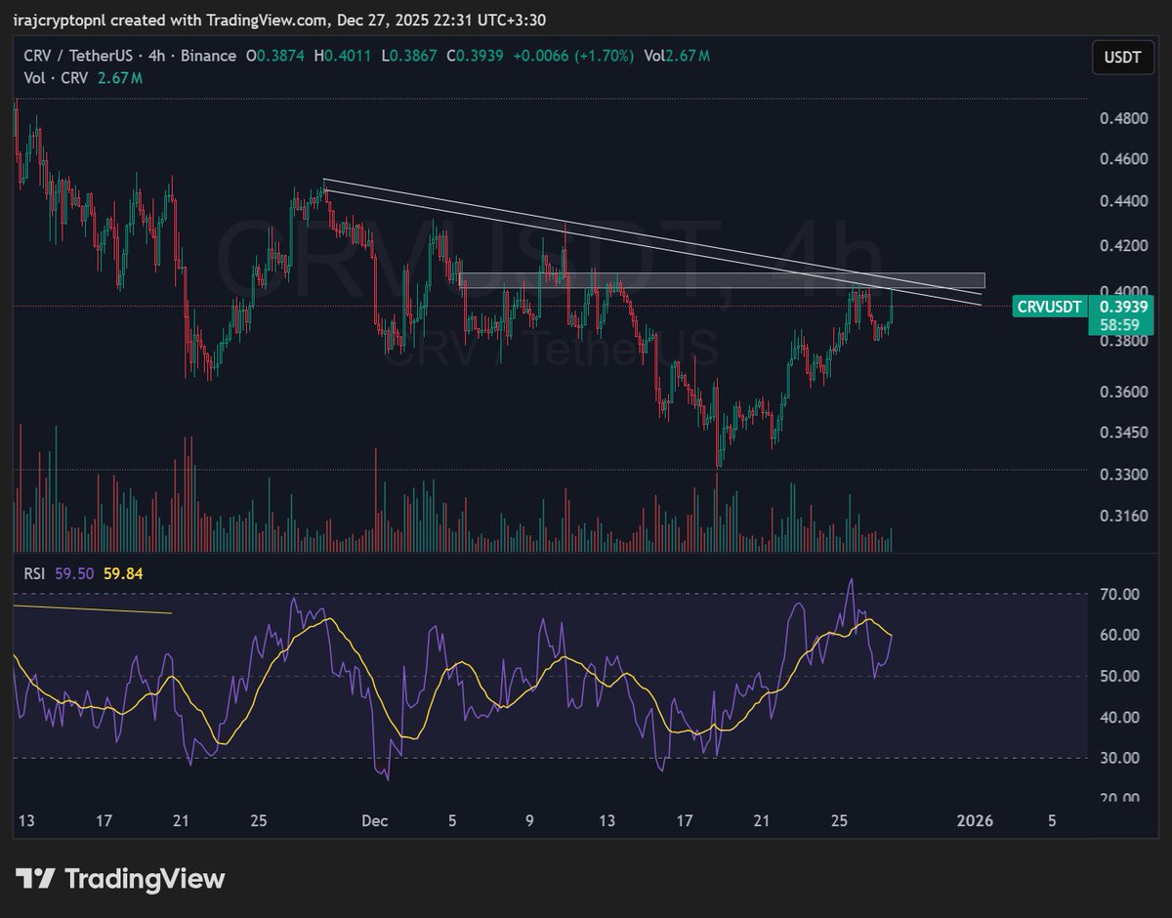Select the RSI indicator label
The image size is (1172, 918).
tap(36, 574)
